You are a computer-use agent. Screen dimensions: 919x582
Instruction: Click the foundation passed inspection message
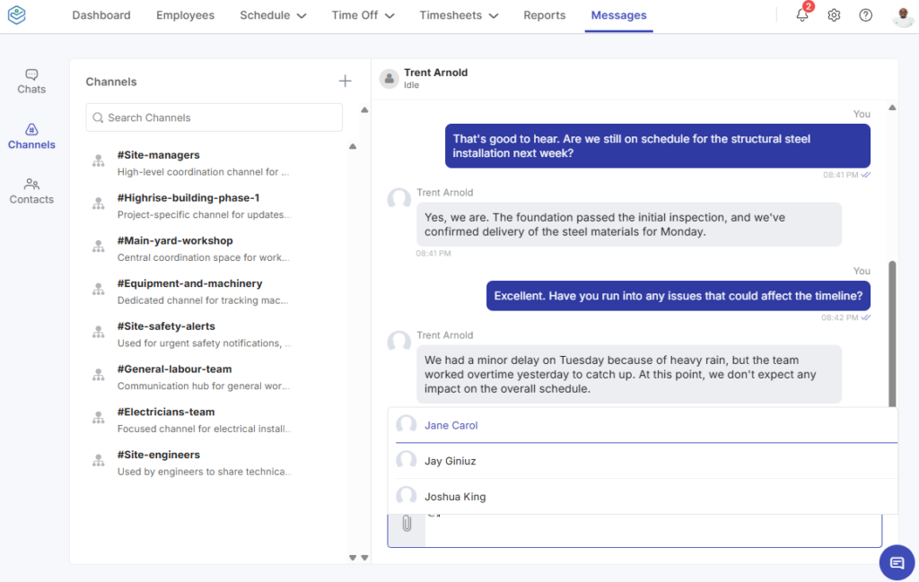629,224
